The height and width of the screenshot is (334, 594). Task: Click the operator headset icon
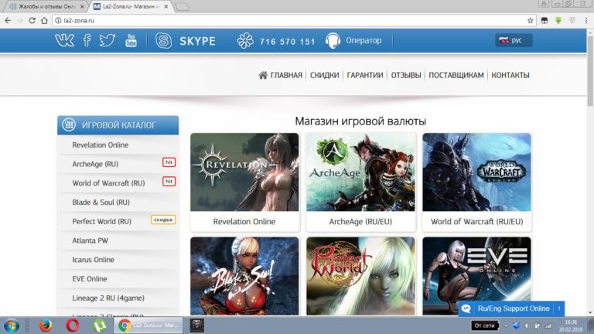[x=333, y=40]
